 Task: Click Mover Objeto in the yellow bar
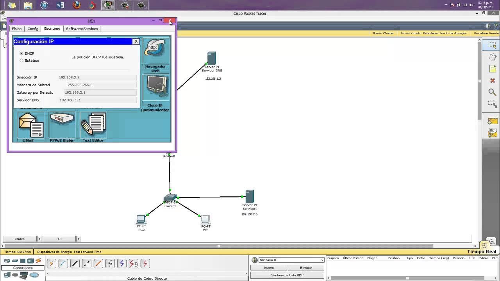click(x=411, y=33)
